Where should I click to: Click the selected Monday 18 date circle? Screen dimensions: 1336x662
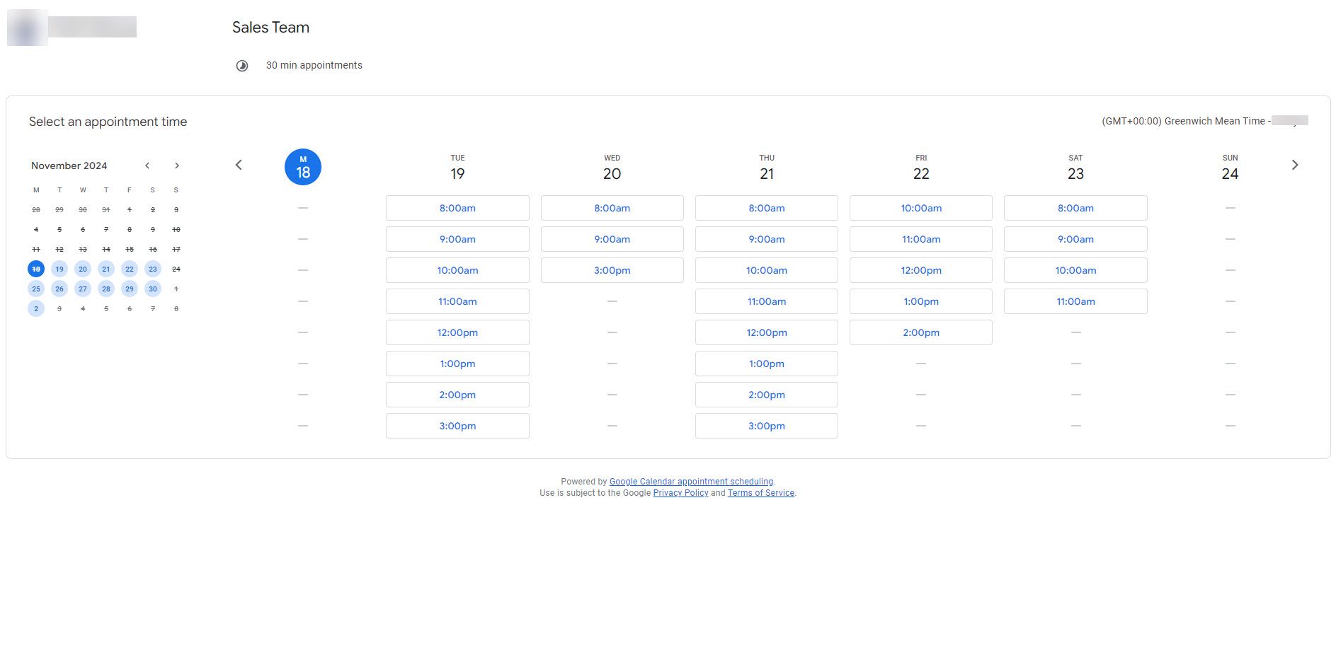(302, 167)
